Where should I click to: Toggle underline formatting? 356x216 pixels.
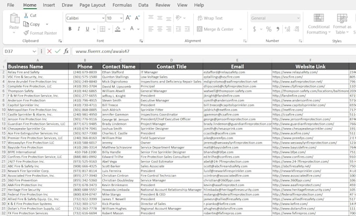coord(87,29)
